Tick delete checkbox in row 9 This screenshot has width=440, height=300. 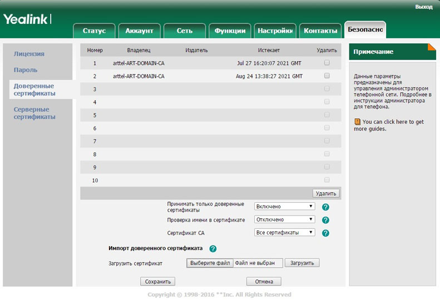pos(327,167)
